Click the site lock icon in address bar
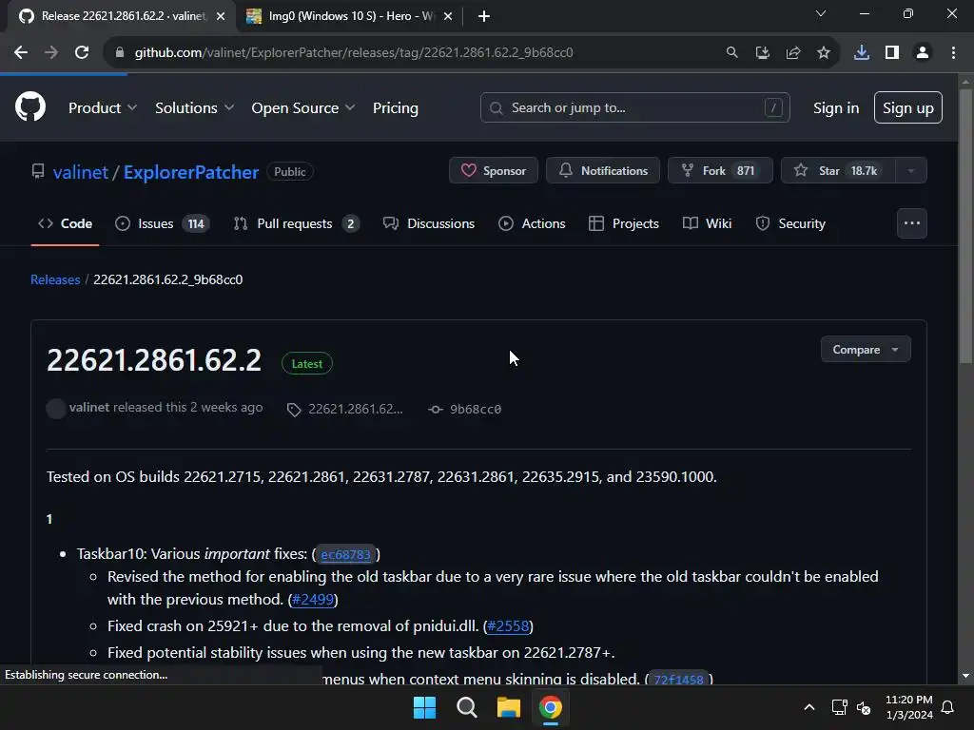This screenshot has height=730, width=974. pyautogui.click(x=120, y=53)
